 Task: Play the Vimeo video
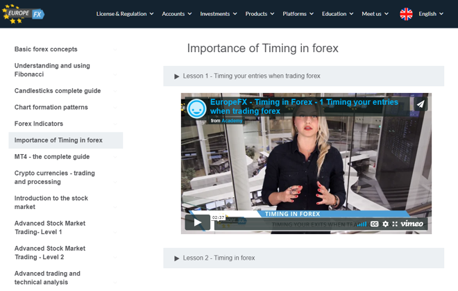click(x=198, y=222)
